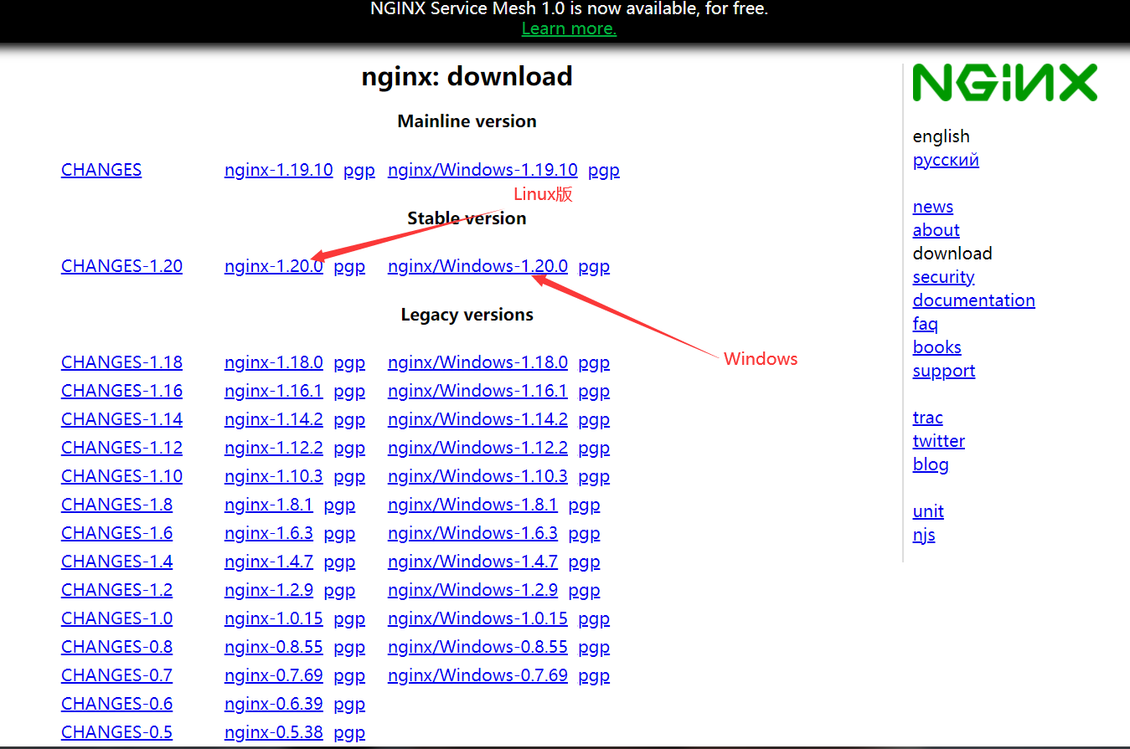Open pgp signature for nginx/Windows-1.20.0

(x=594, y=266)
